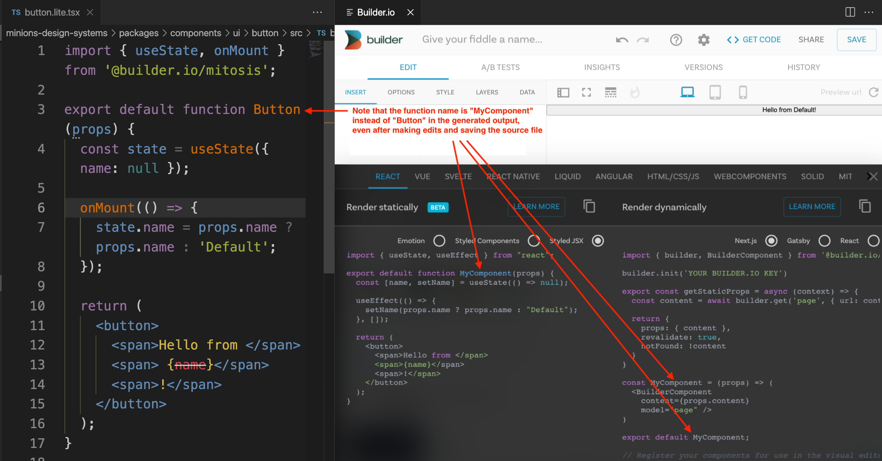Click the undo arrow in Builder.io

pos(622,40)
